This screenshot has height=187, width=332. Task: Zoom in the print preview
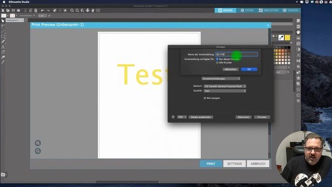click(x=38, y=143)
